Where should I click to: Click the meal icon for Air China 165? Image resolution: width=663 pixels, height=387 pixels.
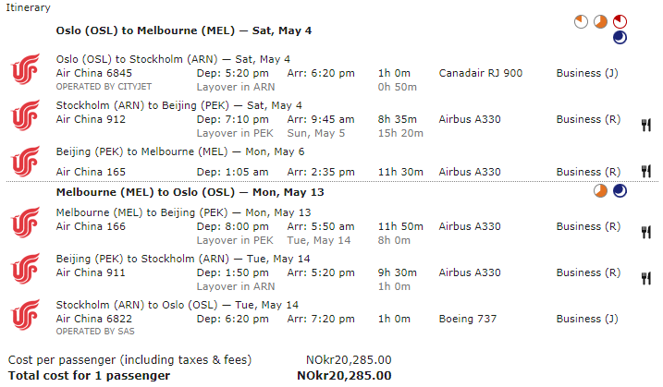(x=645, y=171)
